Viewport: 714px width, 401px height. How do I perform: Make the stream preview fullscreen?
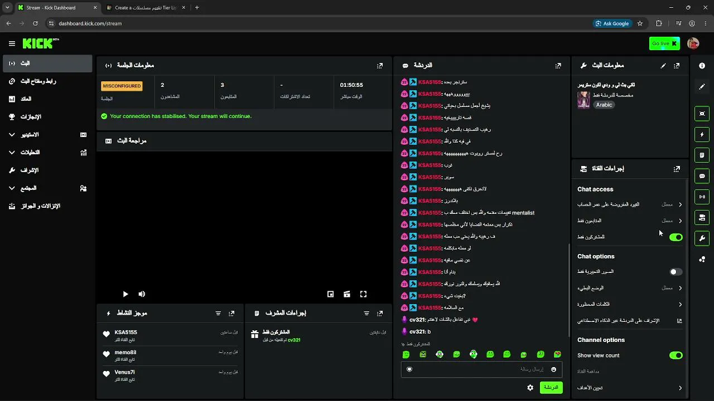pos(363,294)
